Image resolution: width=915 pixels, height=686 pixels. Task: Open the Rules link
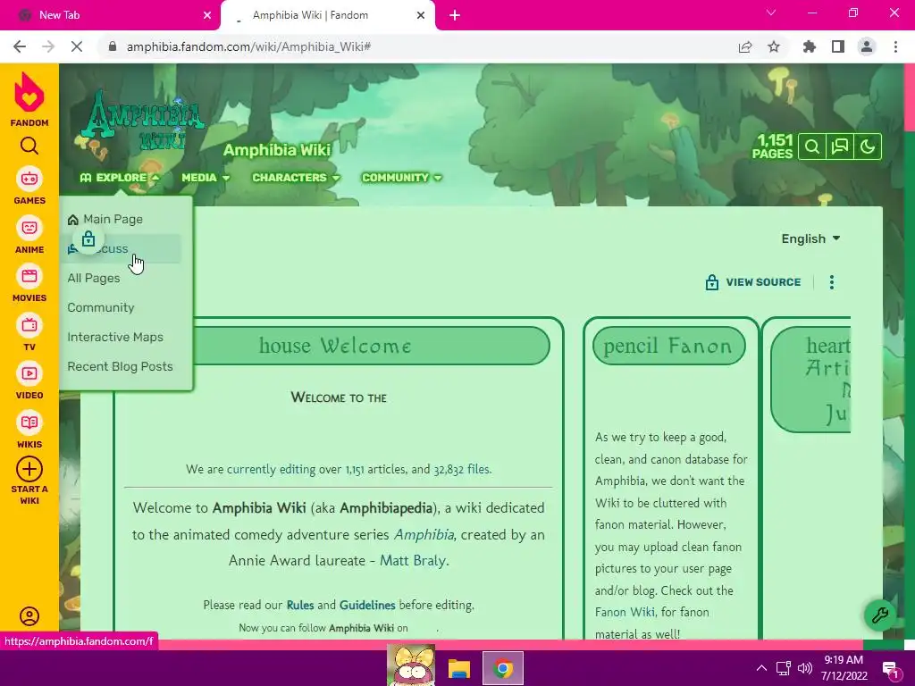coord(300,605)
